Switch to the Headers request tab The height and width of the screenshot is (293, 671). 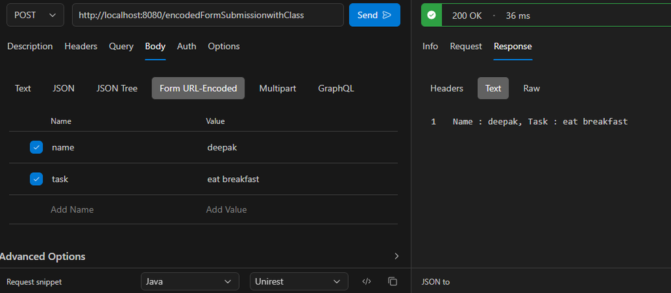tap(81, 46)
